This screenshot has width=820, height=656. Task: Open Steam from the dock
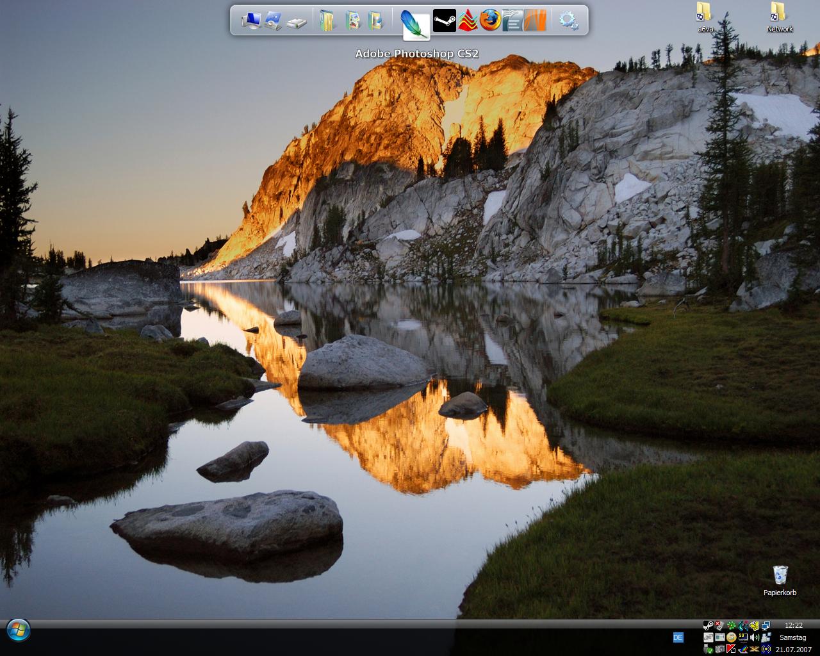[444, 20]
